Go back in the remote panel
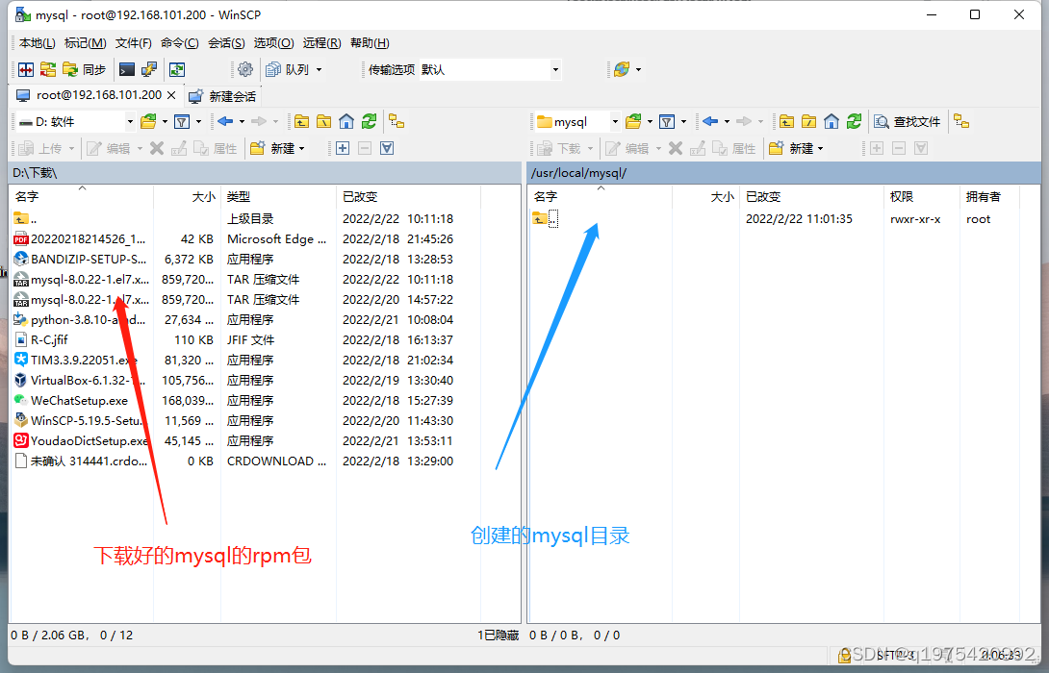Image resolution: width=1049 pixels, height=673 pixels. (710, 122)
